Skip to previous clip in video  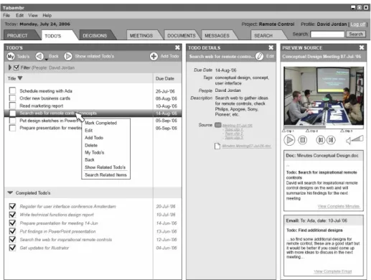[321, 140]
